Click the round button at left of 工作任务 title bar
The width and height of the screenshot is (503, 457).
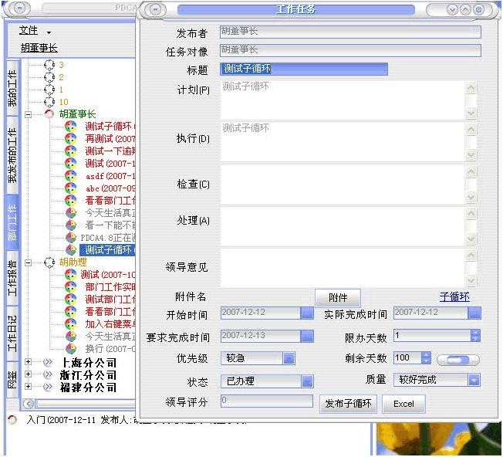click(156, 9)
